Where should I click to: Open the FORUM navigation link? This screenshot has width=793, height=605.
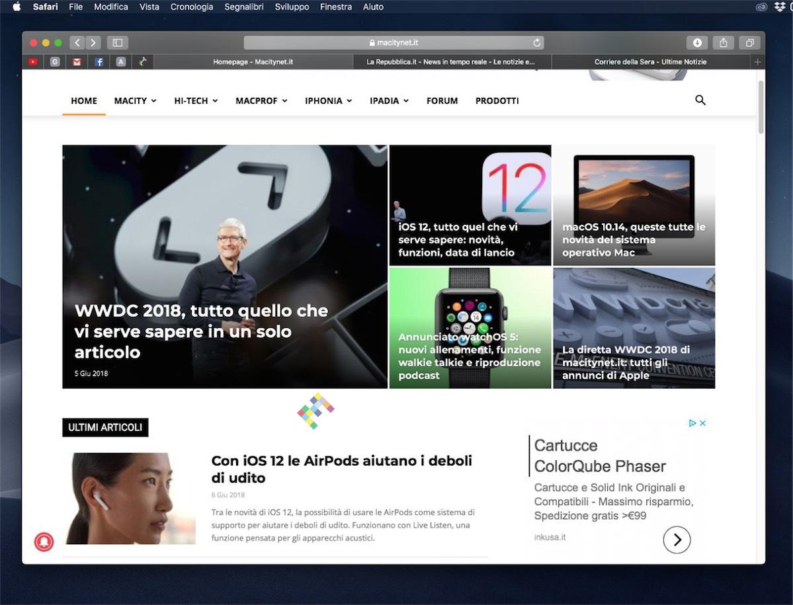442,101
